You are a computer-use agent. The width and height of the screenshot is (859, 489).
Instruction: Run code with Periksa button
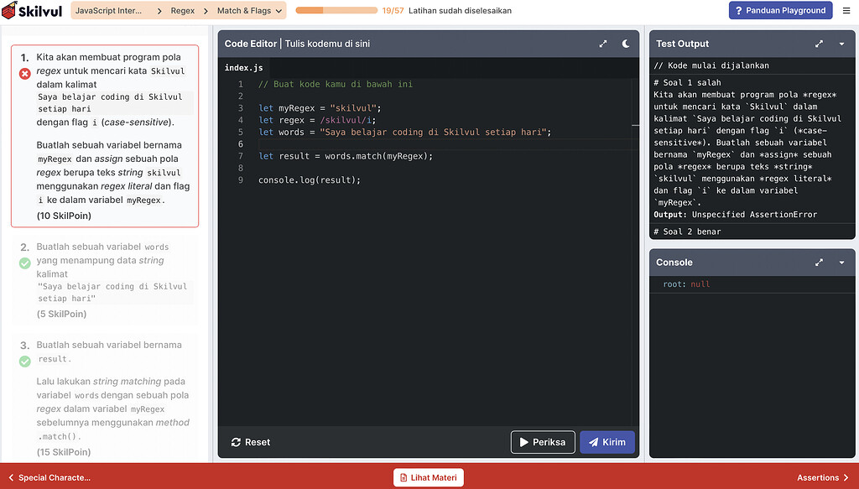click(x=543, y=442)
